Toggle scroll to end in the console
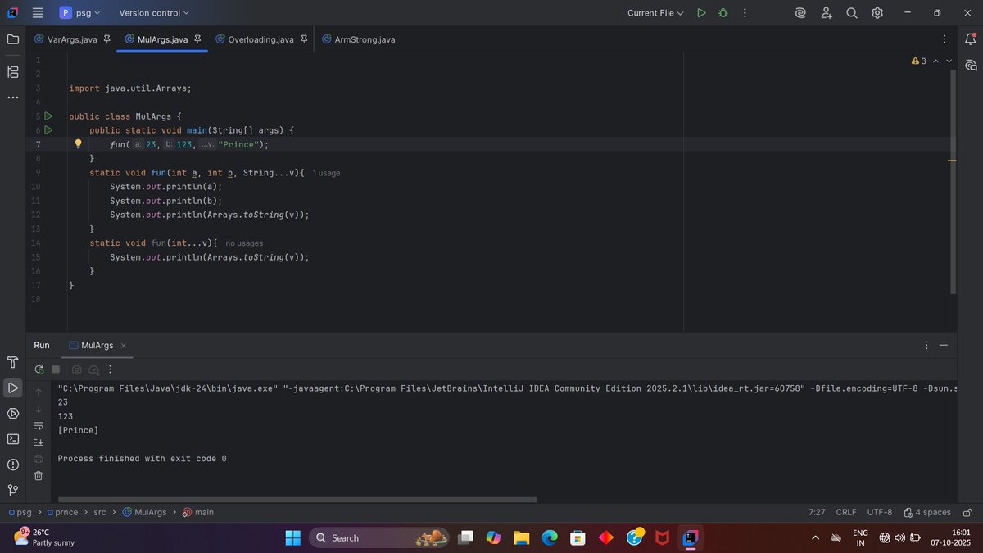Screen dimensions: 983x553 (39, 442)
